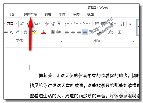This screenshot has height=103, width=143.
Task: Expand the highlight color dropdown arrow
Action: [x=39, y=32]
